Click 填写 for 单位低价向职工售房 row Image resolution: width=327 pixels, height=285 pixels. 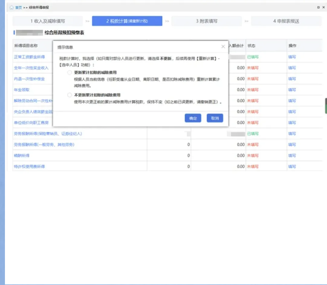(x=292, y=122)
